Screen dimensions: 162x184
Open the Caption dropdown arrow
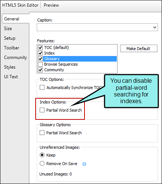[155, 27]
